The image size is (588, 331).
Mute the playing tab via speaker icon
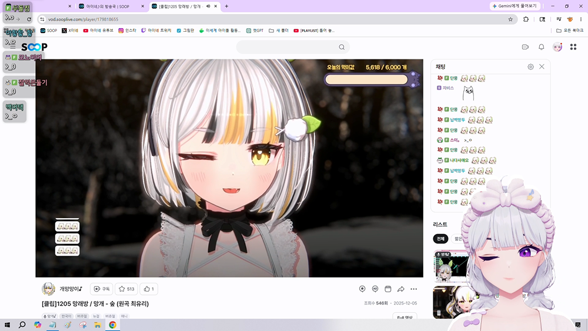pyautogui.click(x=208, y=6)
